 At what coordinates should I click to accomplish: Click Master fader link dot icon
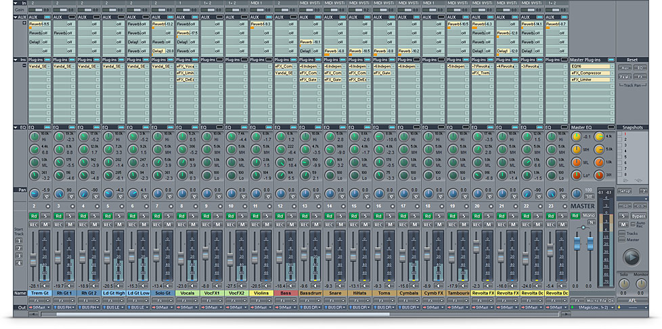point(583,227)
